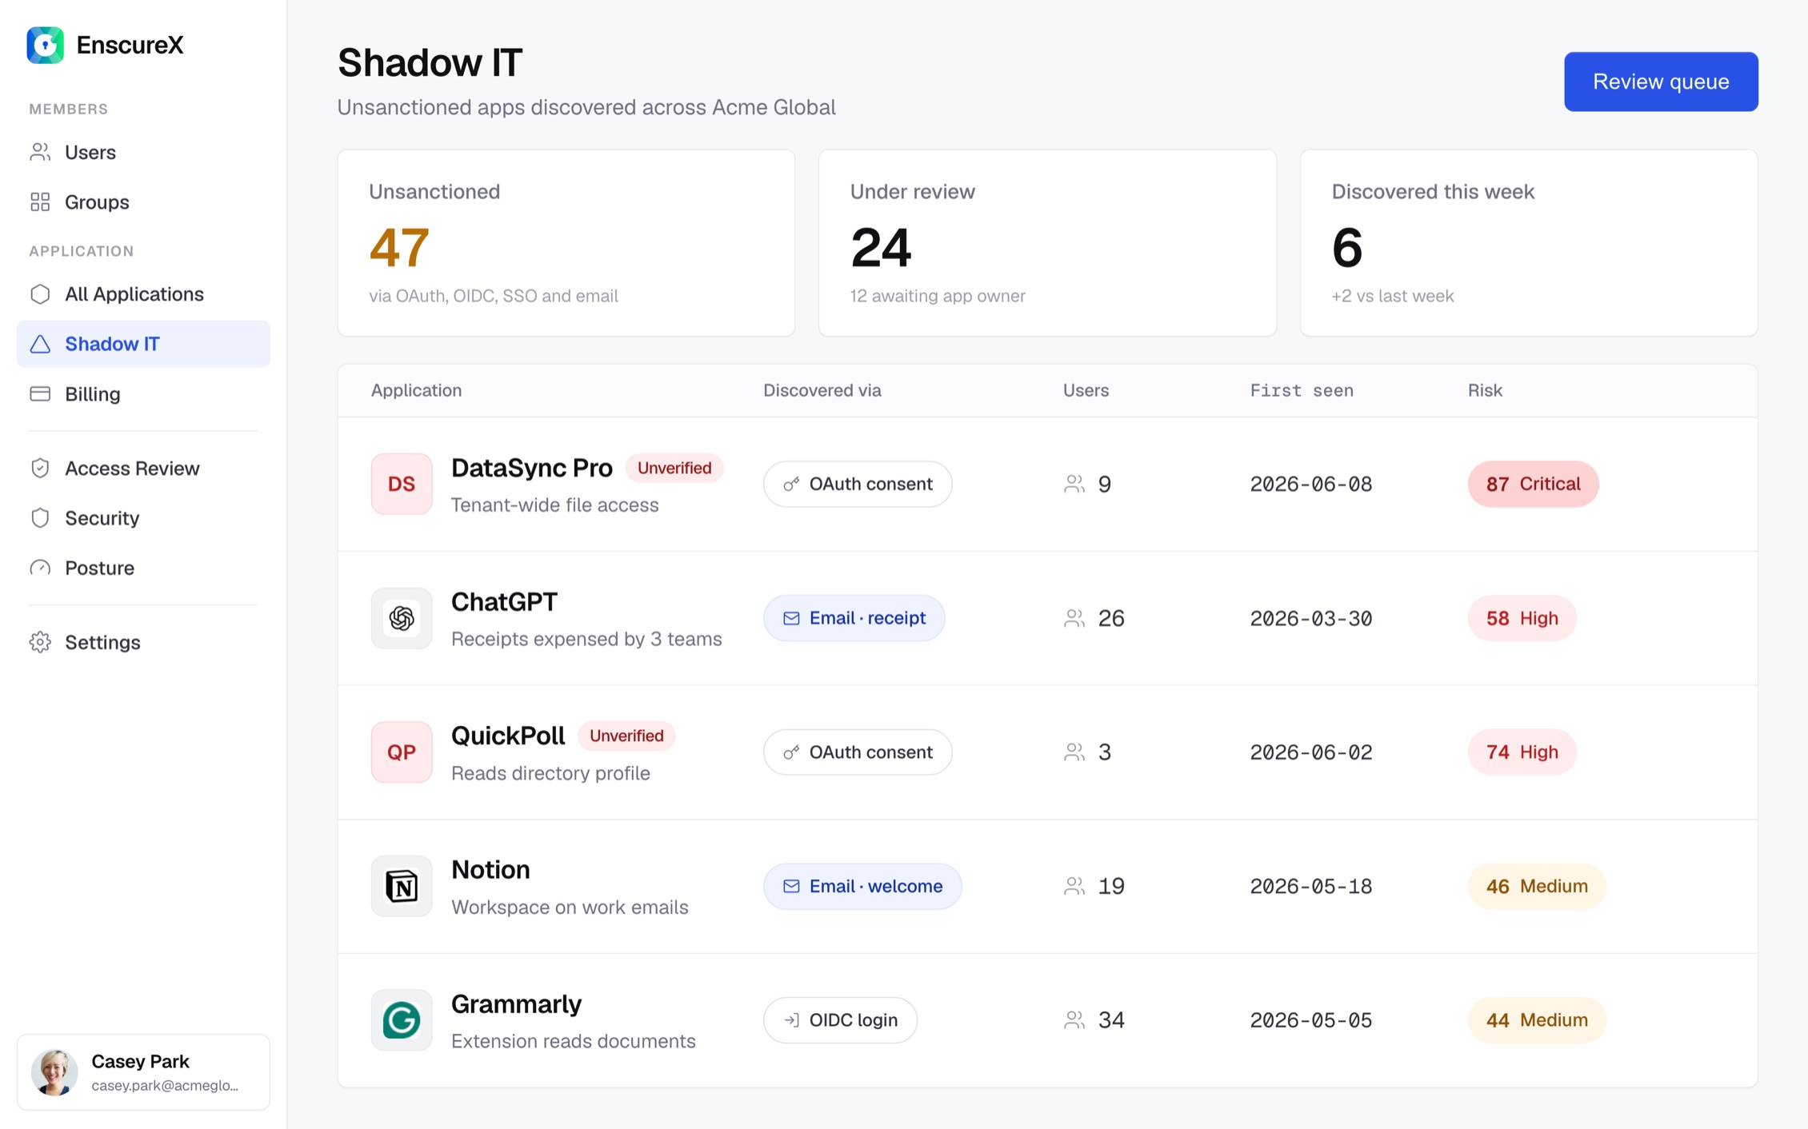Viewport: 1808px width, 1129px height.
Task: Click the 46 Medium risk badge
Action: click(x=1537, y=886)
